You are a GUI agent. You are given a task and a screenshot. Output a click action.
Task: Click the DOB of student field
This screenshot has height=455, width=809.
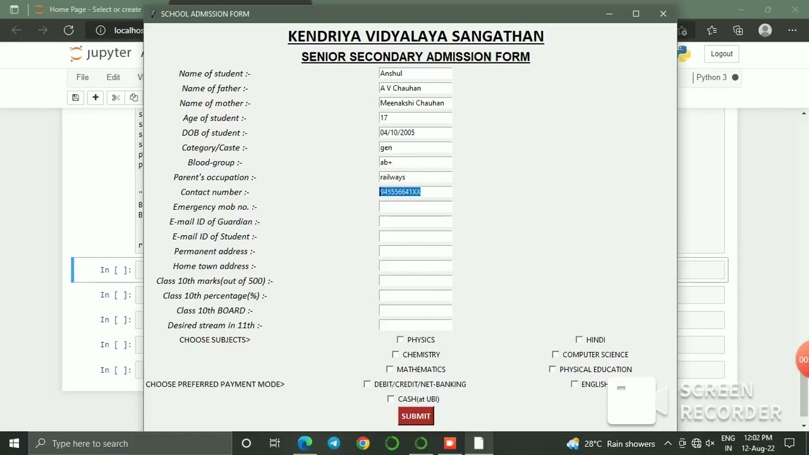[x=415, y=133]
